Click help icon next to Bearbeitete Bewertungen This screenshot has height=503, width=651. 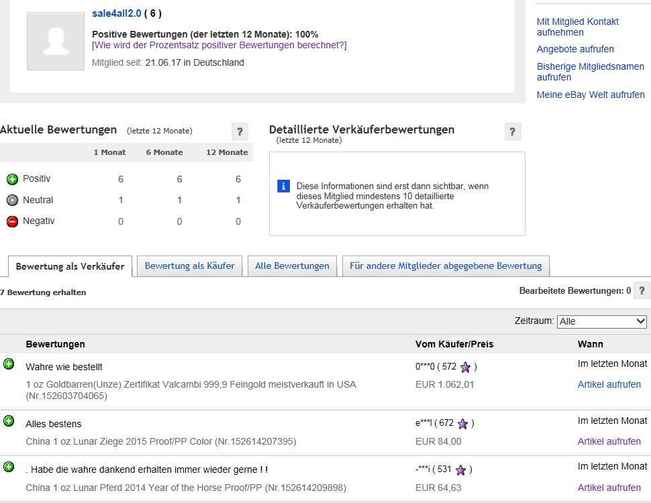[643, 291]
